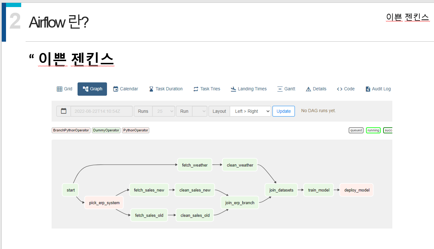Select the pick_erp_system task node

[104, 203]
